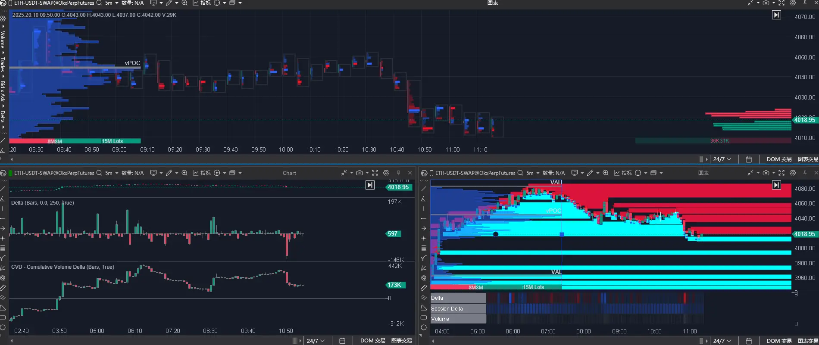Toggle the pin on the top footprint panel
Viewport: 819px width, 345px height.
[x=805, y=3]
